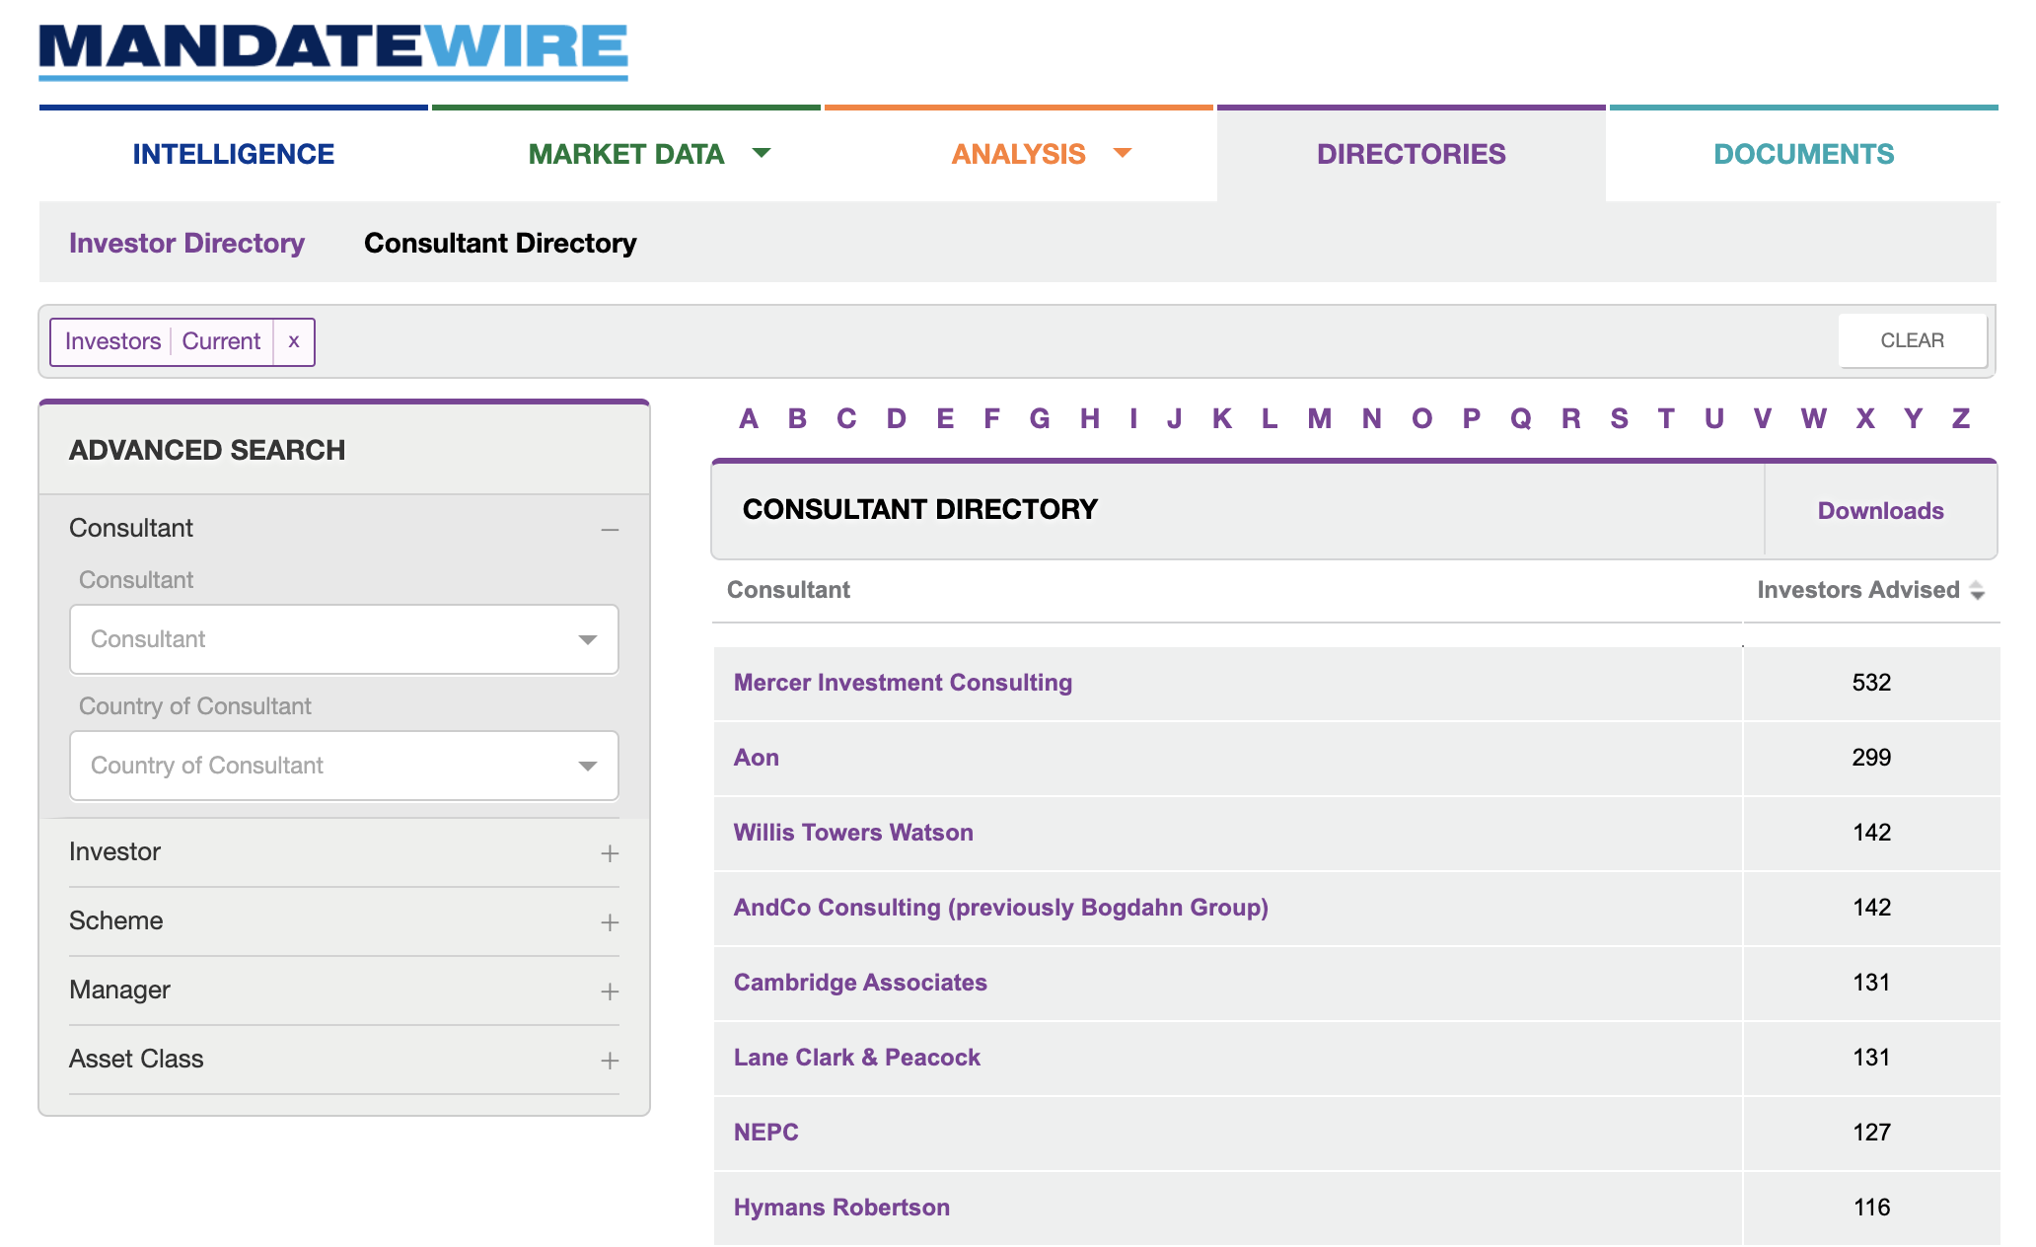The width and height of the screenshot is (2036, 1247).
Task: Open the NEPC consultant profile
Action: [765, 1133]
